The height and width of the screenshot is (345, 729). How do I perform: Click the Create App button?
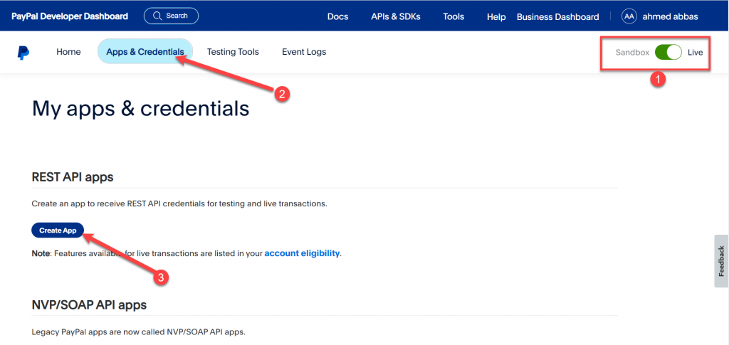pyautogui.click(x=58, y=230)
